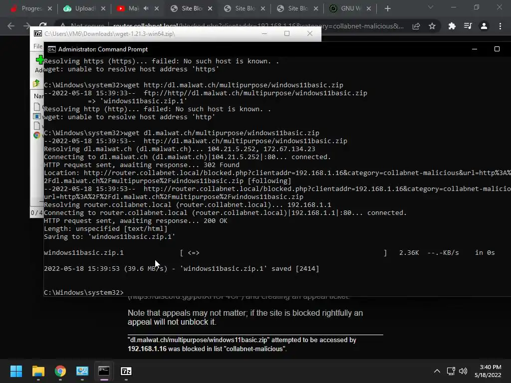The height and width of the screenshot is (383, 511).
Task: Close the YouTube browser tab
Action: coord(157,8)
